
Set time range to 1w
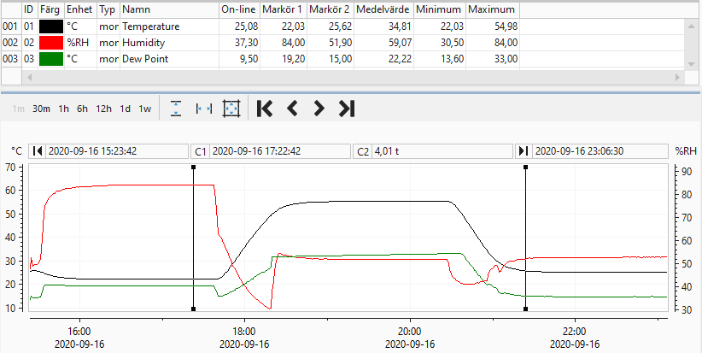(144, 109)
